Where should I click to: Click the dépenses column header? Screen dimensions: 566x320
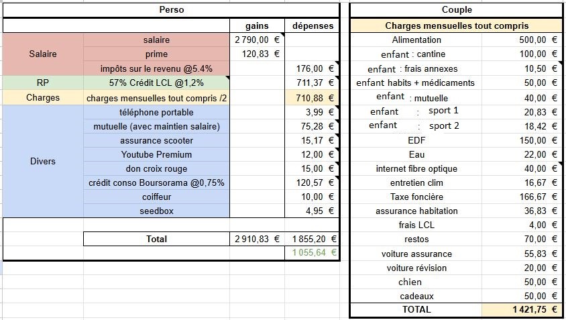(x=313, y=25)
